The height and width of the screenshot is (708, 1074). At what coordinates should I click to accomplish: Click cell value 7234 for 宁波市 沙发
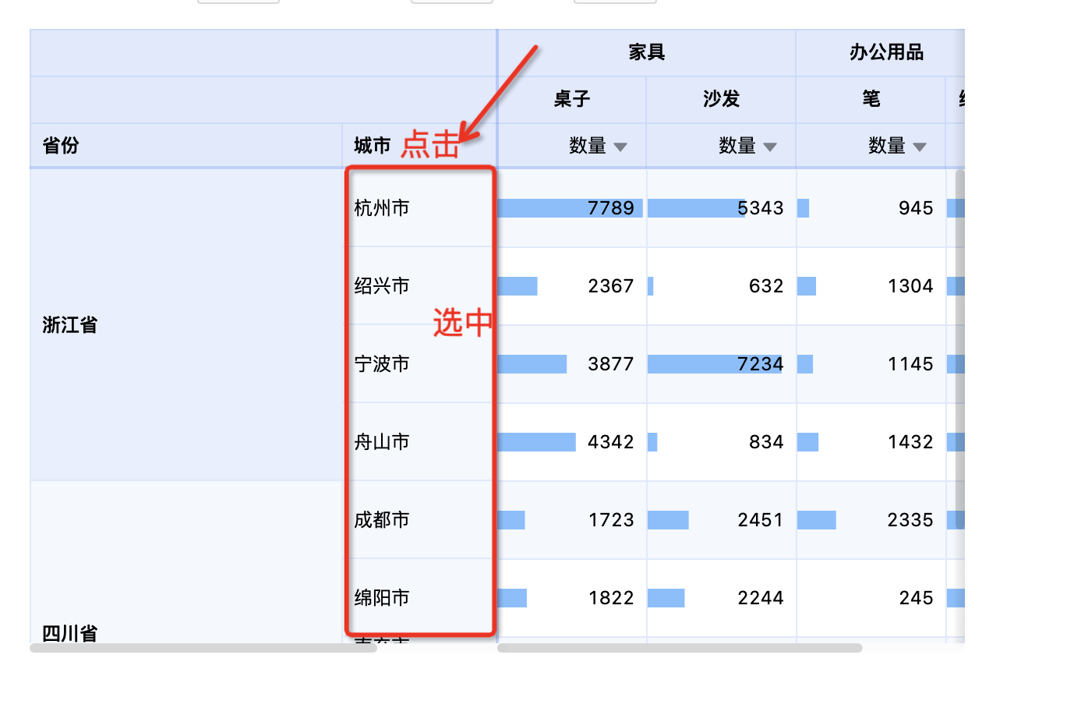[x=761, y=364]
